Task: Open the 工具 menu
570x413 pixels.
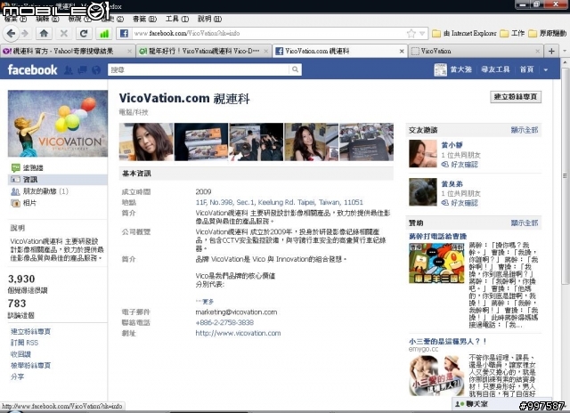Action: pos(177,19)
